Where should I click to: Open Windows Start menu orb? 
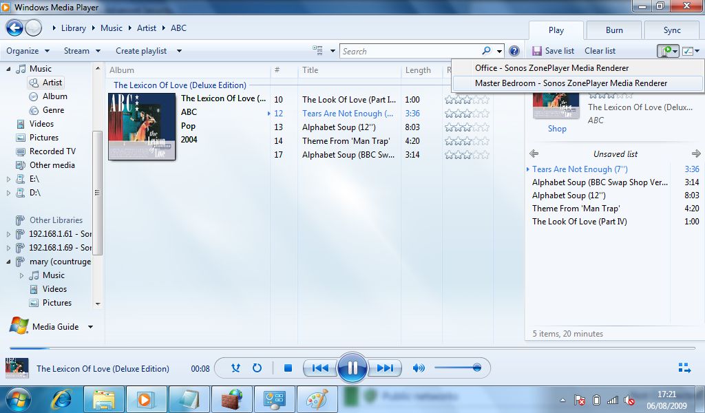[x=19, y=399]
